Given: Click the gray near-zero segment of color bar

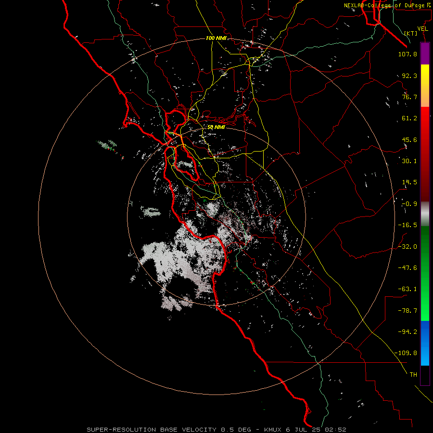Looking at the screenshot, I should 425,214.
